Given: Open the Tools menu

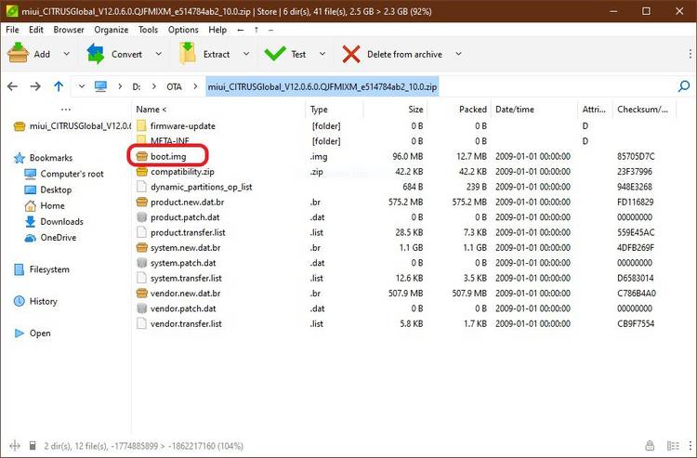Looking at the screenshot, I should 148,30.
